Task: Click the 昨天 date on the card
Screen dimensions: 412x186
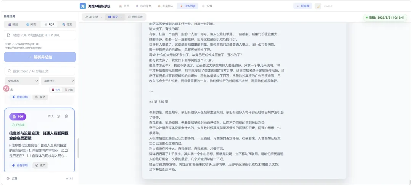Action: coord(51,116)
